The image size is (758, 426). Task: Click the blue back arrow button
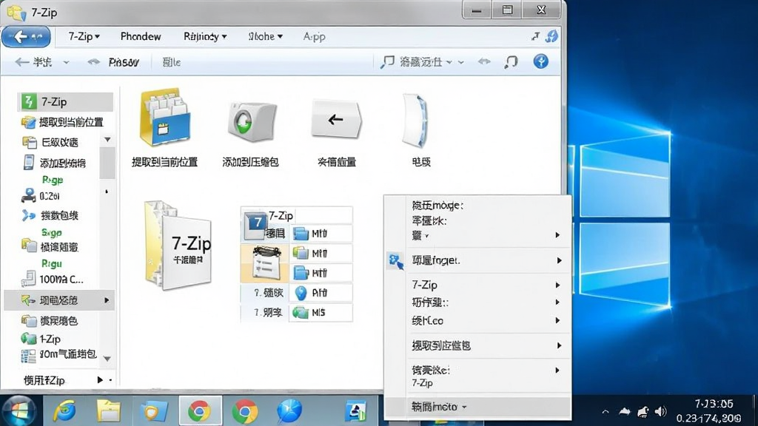26,37
